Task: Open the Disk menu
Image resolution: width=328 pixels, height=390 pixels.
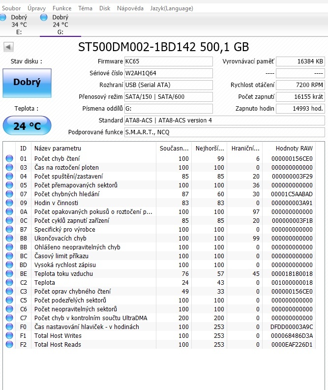Action: [x=105, y=8]
